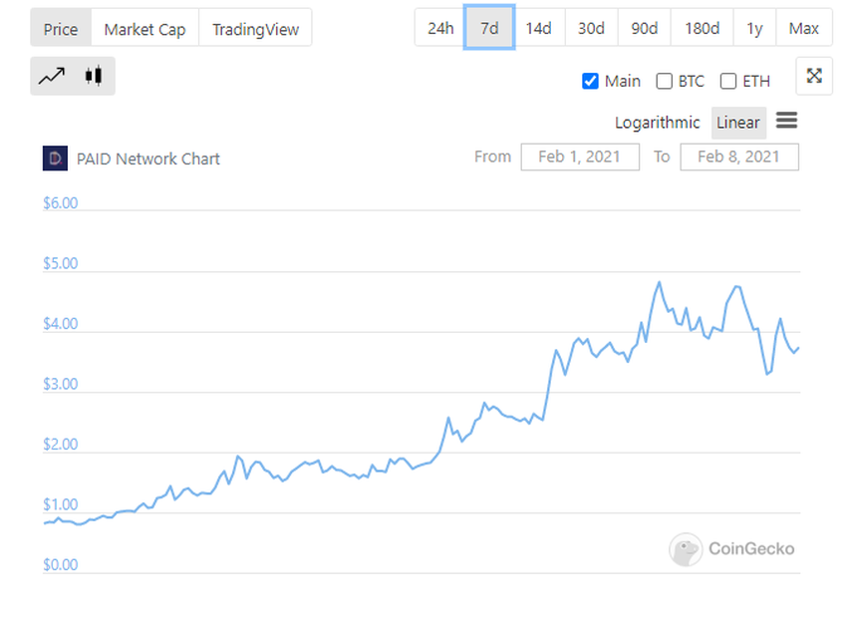Select 90d time range
Screen dimensions: 847x633
coord(645,28)
